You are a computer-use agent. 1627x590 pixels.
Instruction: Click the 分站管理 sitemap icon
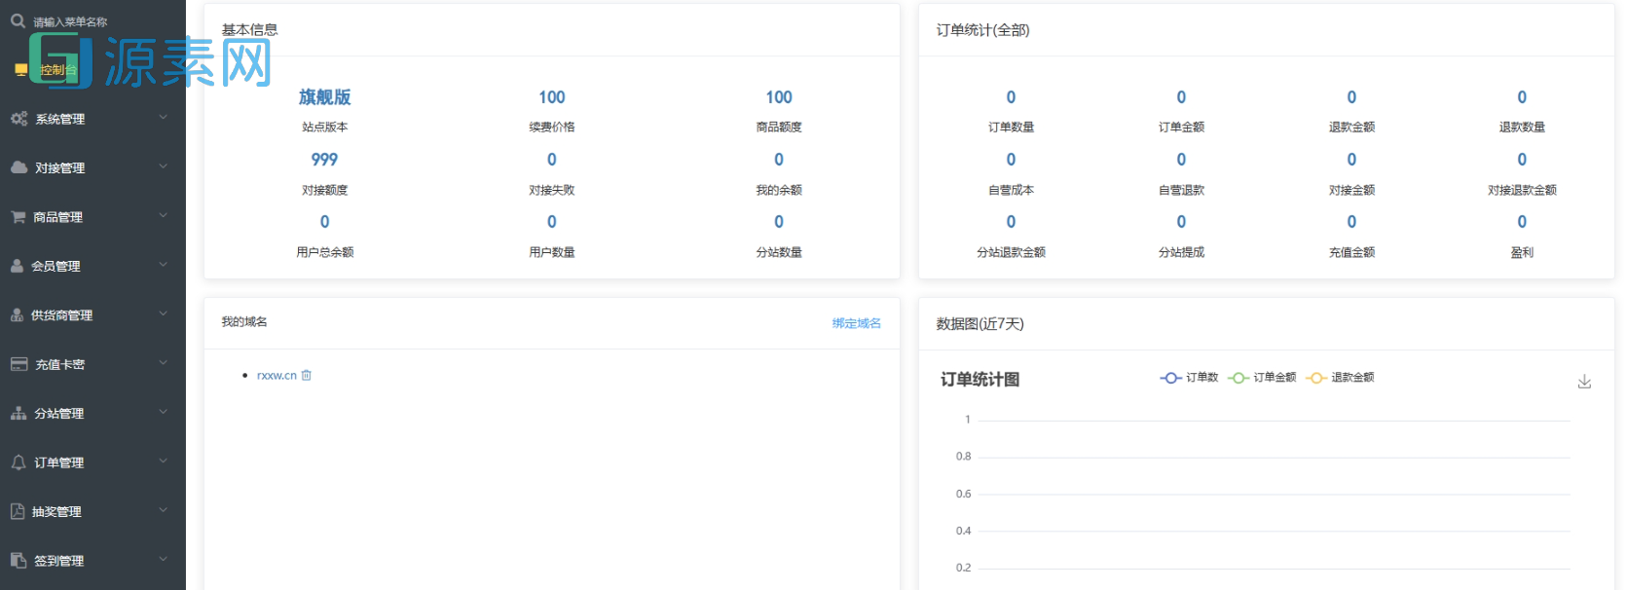coord(18,413)
